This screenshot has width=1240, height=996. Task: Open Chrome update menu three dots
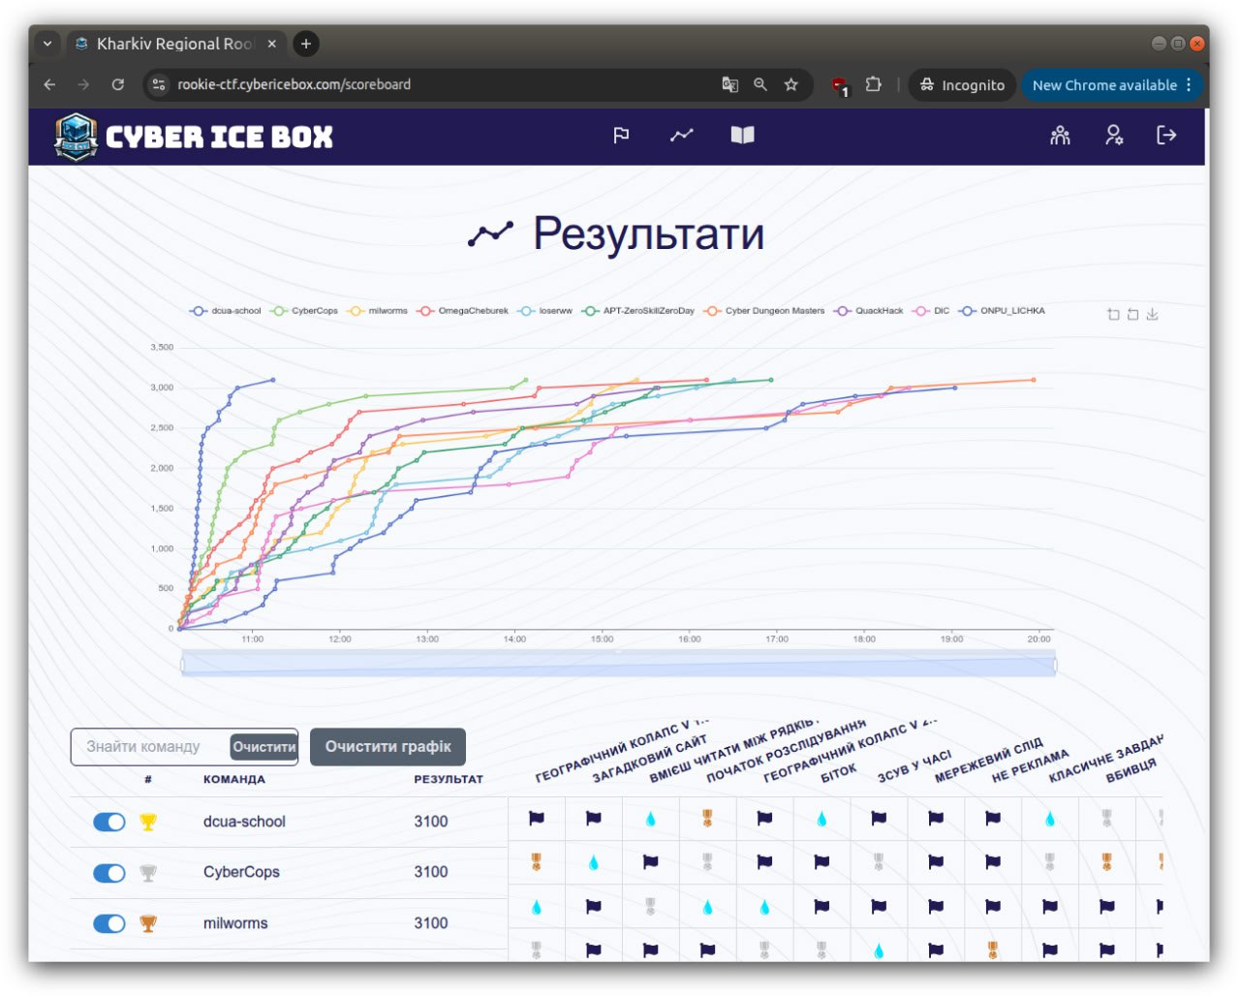pos(1189,85)
